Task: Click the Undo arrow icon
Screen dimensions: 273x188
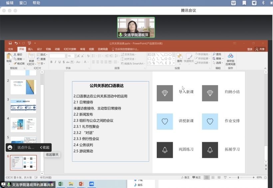Action: (16, 43)
